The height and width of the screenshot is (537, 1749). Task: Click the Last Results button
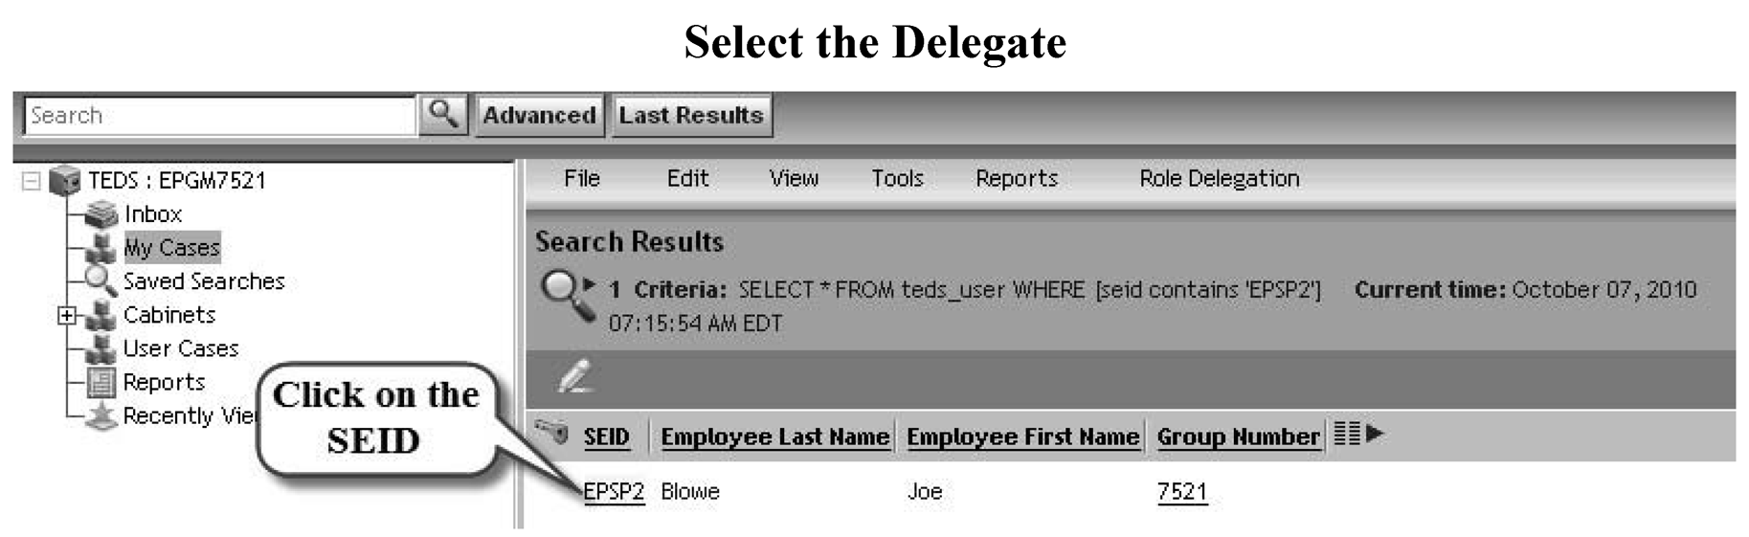(x=691, y=116)
